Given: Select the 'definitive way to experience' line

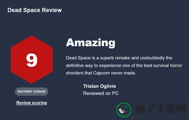Looking at the screenshot, I should click(124, 65).
